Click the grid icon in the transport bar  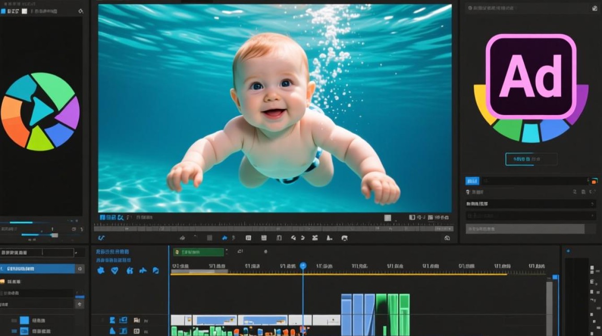pos(249,238)
